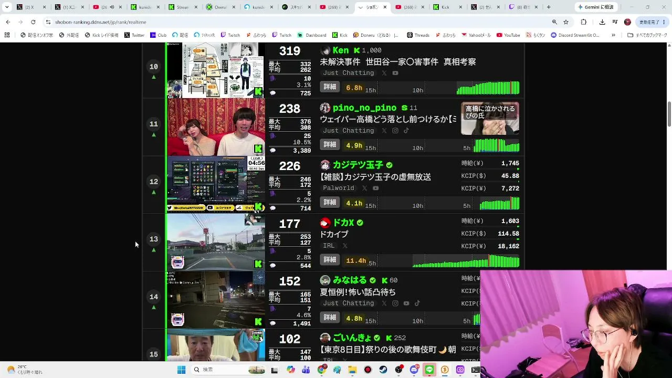Screen dimensions: 672x378
Task: Select the Palworld category tag
Action: [x=339, y=188]
